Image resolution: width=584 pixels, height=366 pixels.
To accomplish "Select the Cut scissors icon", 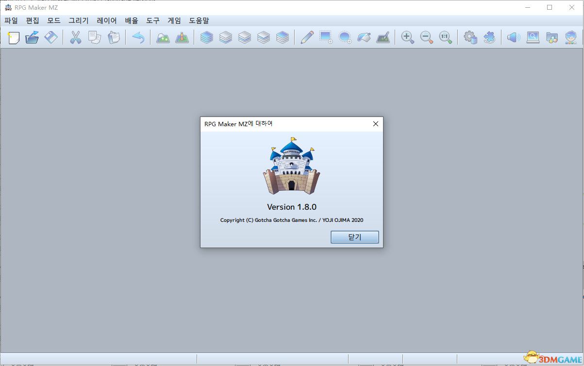I will pos(76,37).
